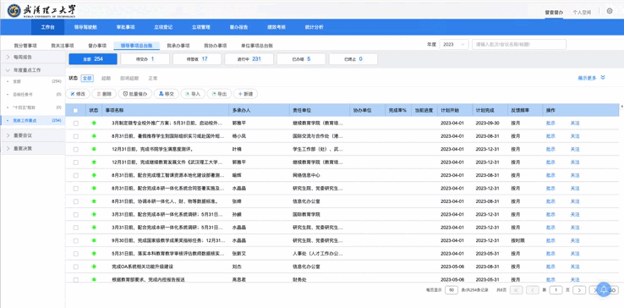The height and width of the screenshot is (308, 624).
Task: Open the 年度 2023 year dropdown
Action: tap(454, 45)
